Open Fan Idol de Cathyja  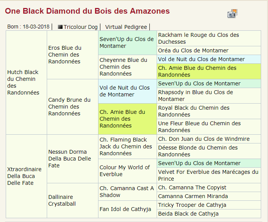pos(125,209)
